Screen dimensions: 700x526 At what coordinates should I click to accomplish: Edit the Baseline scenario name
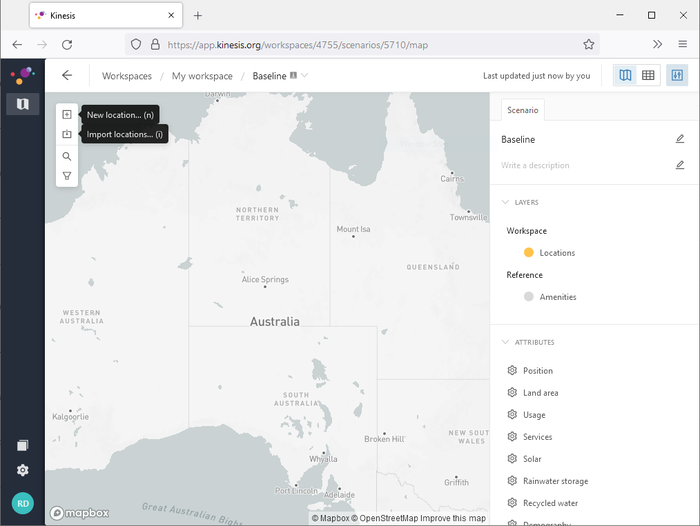coord(679,139)
